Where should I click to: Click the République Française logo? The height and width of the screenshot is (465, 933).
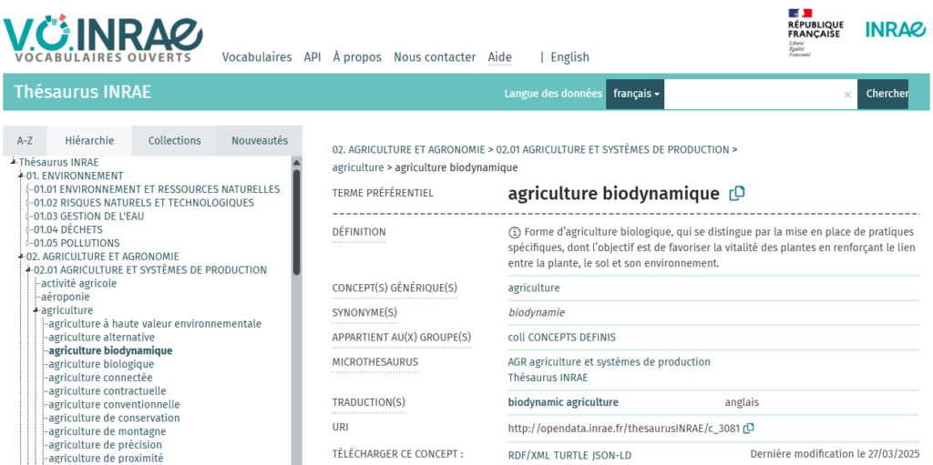[x=815, y=32]
